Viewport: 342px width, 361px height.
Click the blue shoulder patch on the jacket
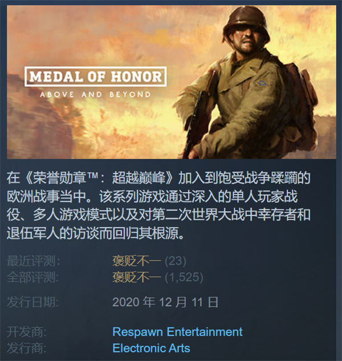262,83
